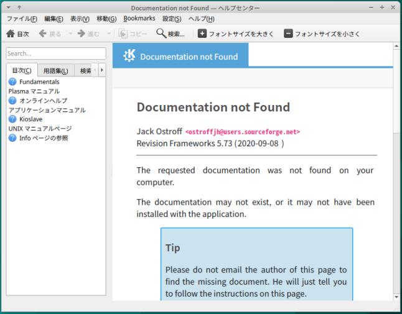Focus the sidebar Search field
This screenshot has width=402, height=314.
[56, 53]
